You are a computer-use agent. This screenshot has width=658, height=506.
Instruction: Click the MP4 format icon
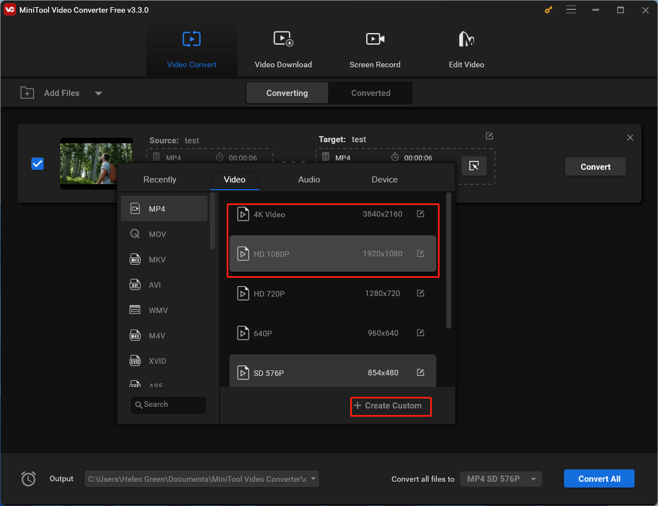[135, 208]
